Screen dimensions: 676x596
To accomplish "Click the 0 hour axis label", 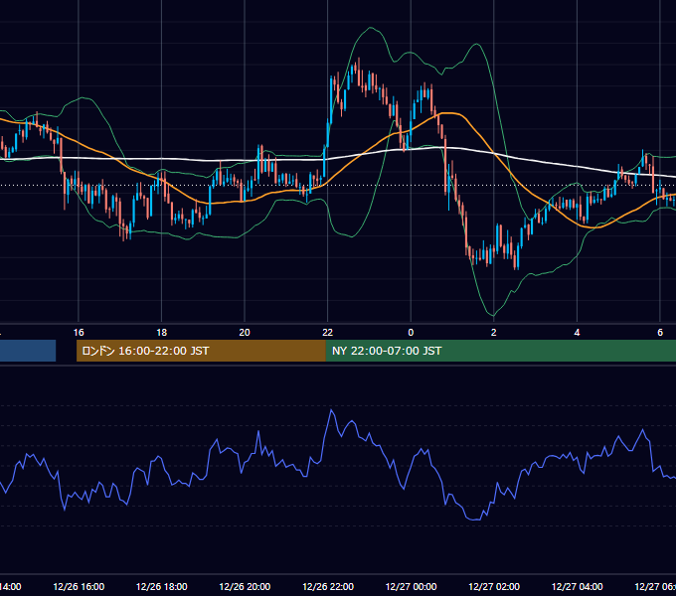I will tap(411, 333).
